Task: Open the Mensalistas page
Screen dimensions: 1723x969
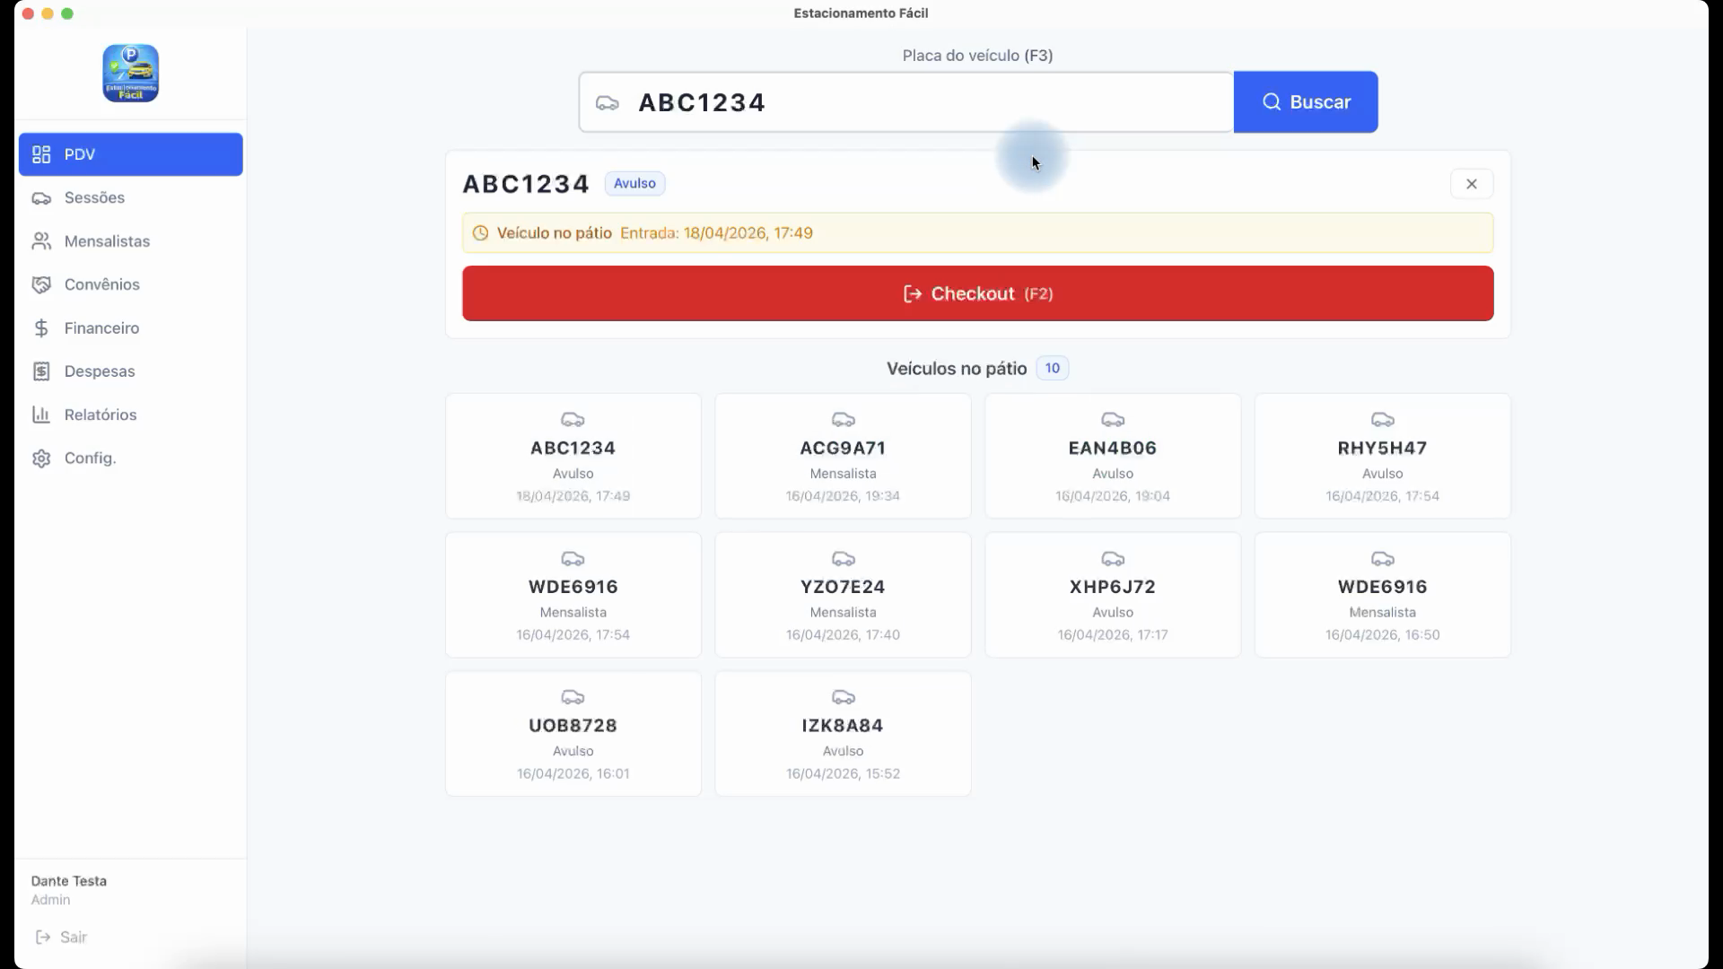Action: coord(130,241)
